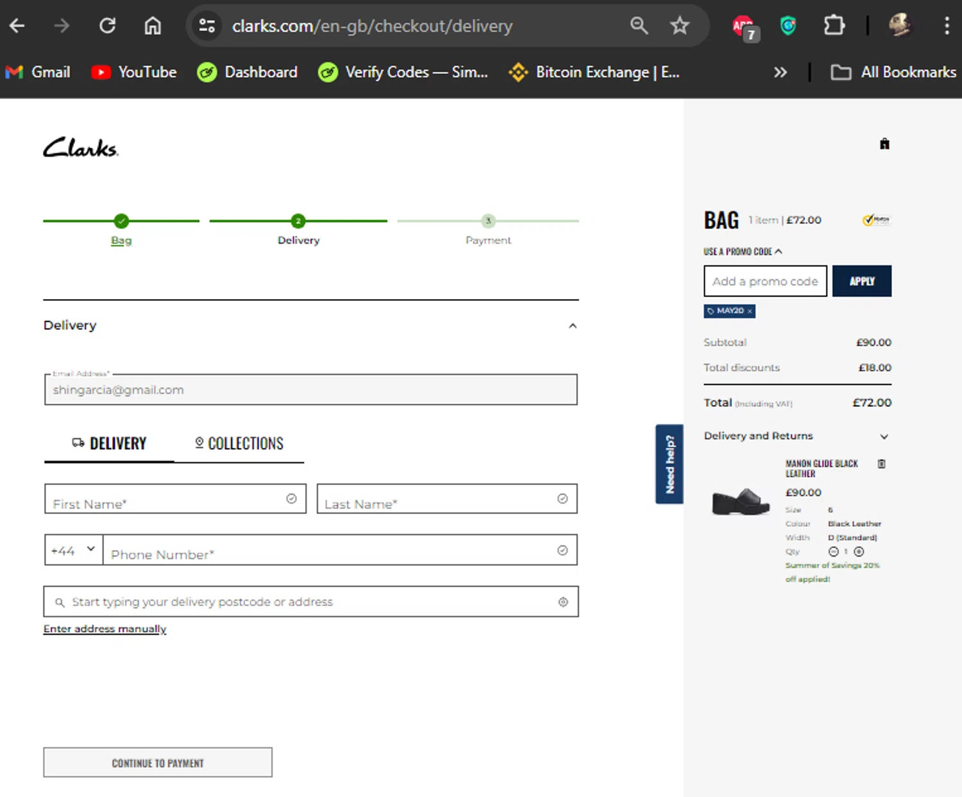Click the Norton security badge
This screenshot has width=962, height=797.
coord(877,220)
